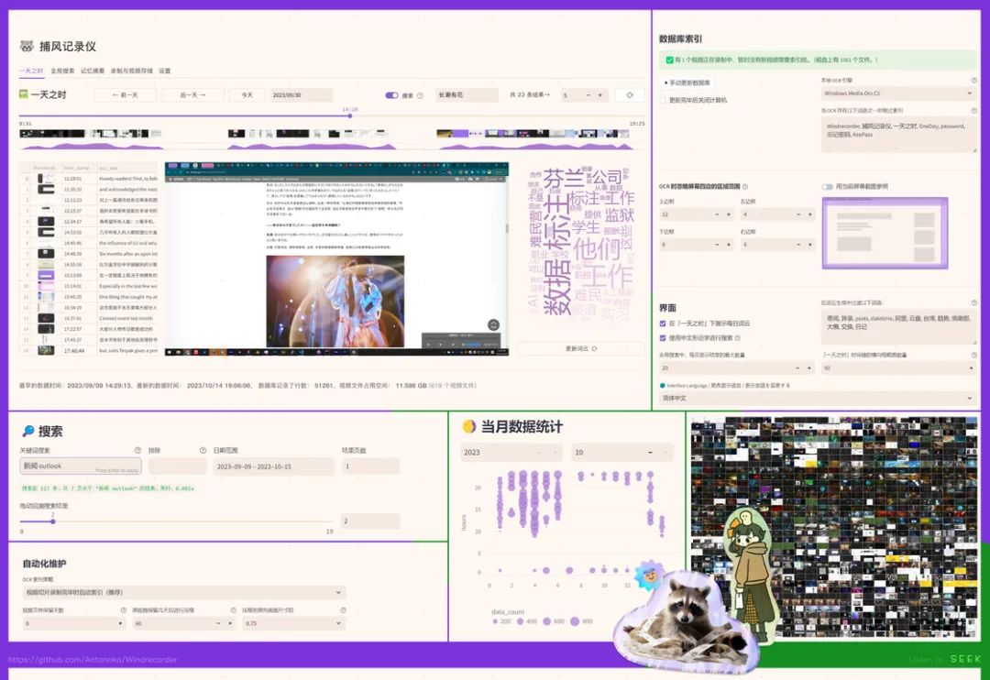Click help icon beside 使用中文形近字进行搜索
This screenshot has width=990, height=680.
click(737, 338)
